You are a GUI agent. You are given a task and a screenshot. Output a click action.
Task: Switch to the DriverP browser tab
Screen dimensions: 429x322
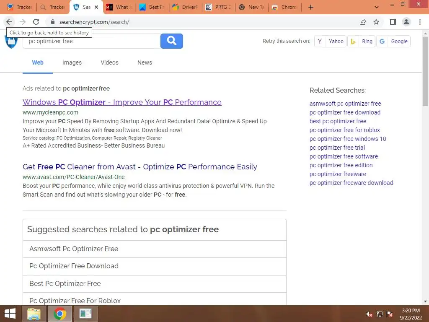185,7
